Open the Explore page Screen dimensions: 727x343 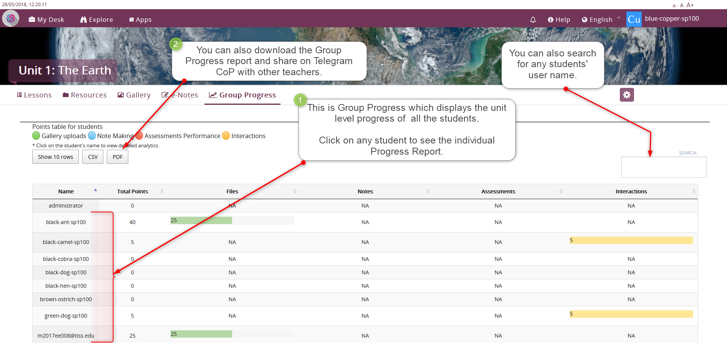tap(96, 20)
